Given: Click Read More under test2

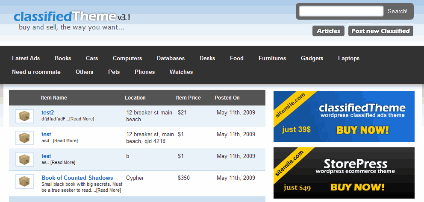Looking at the screenshot, I should [82, 119].
